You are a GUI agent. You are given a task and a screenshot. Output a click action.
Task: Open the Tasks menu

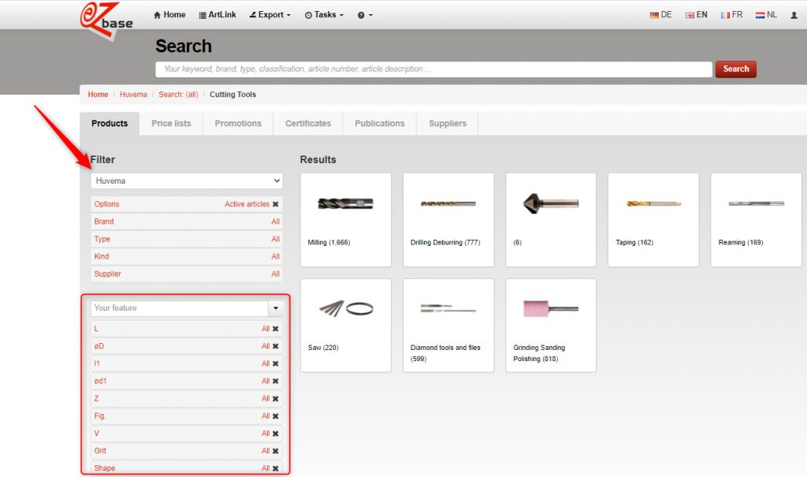324,15
